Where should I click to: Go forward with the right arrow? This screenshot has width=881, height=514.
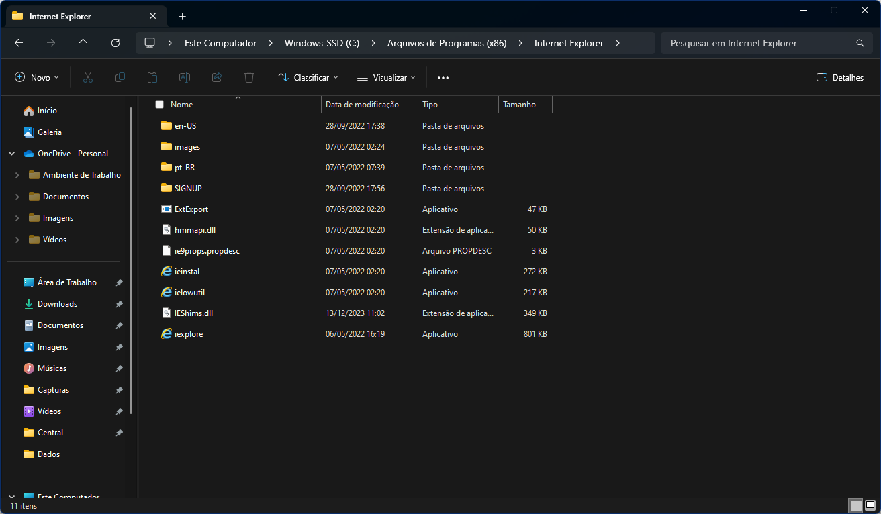[51, 43]
